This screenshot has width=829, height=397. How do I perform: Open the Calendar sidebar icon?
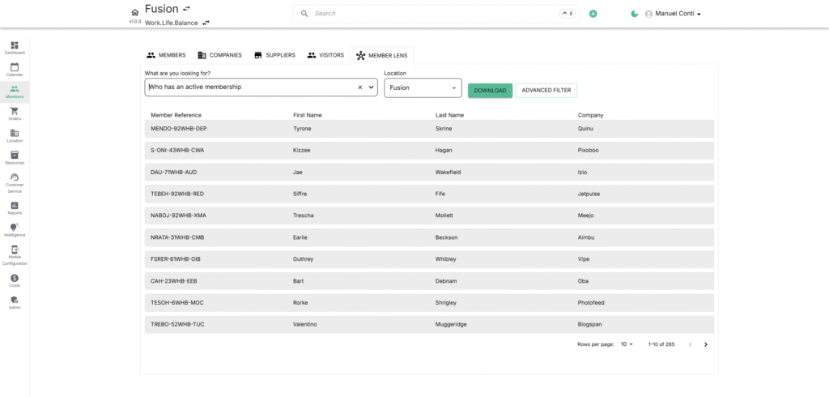[x=15, y=70]
